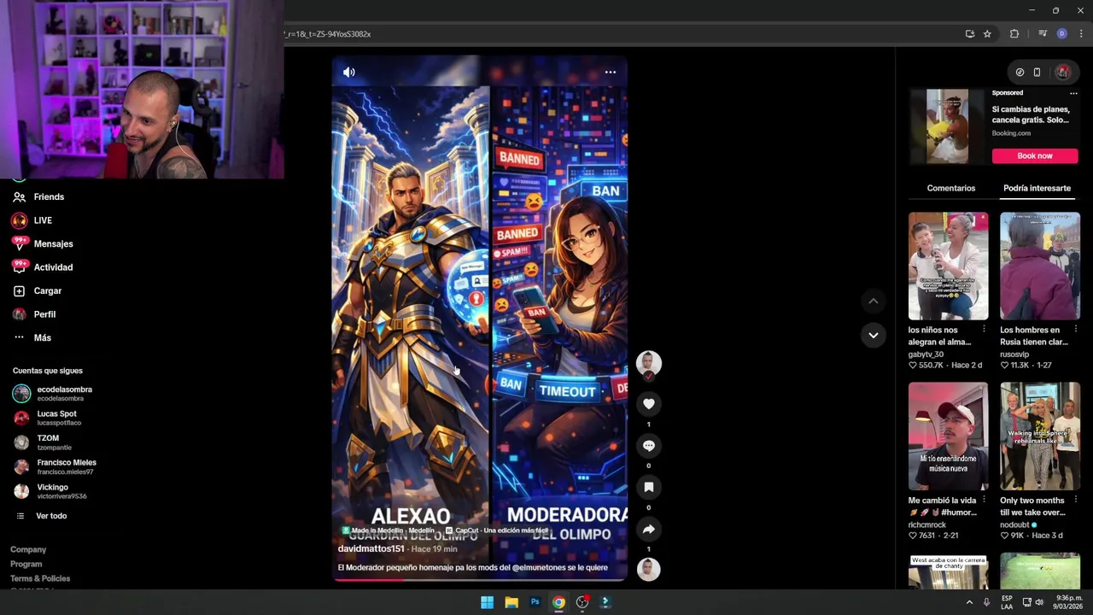Viewport: 1093px width, 615px height.
Task: Open the volume control in tray
Action: [1039, 602]
